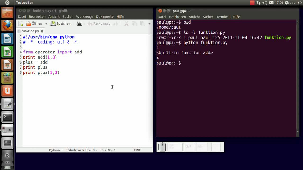Open the Datei menu in terminal window
The width and height of the screenshot is (303, 170).
[162, 17]
